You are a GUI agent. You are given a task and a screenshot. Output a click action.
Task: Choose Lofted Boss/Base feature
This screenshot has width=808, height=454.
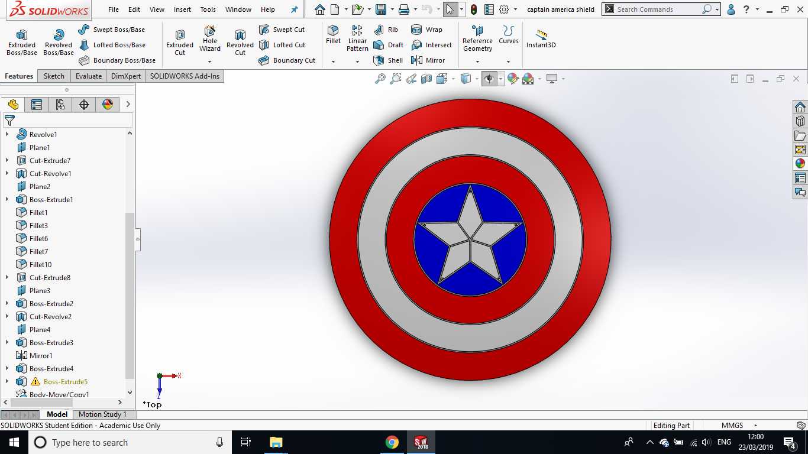(x=112, y=45)
